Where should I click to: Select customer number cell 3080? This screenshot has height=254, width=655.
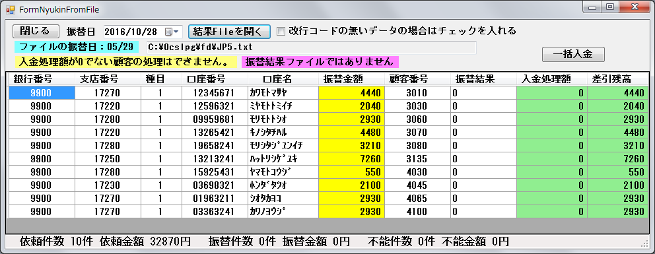[x=417, y=146]
